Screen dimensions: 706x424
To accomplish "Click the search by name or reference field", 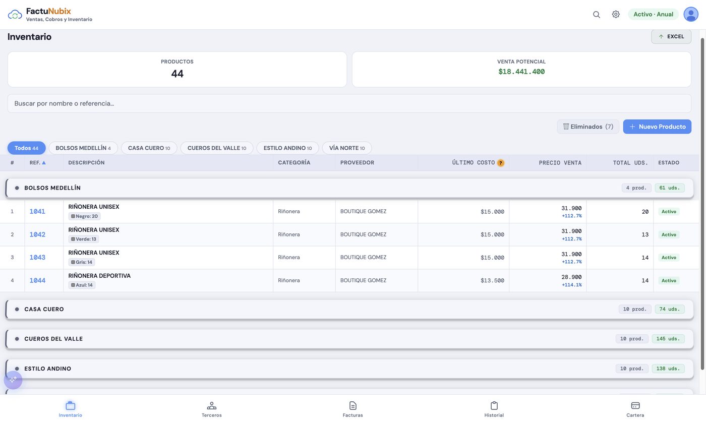I will (x=349, y=103).
